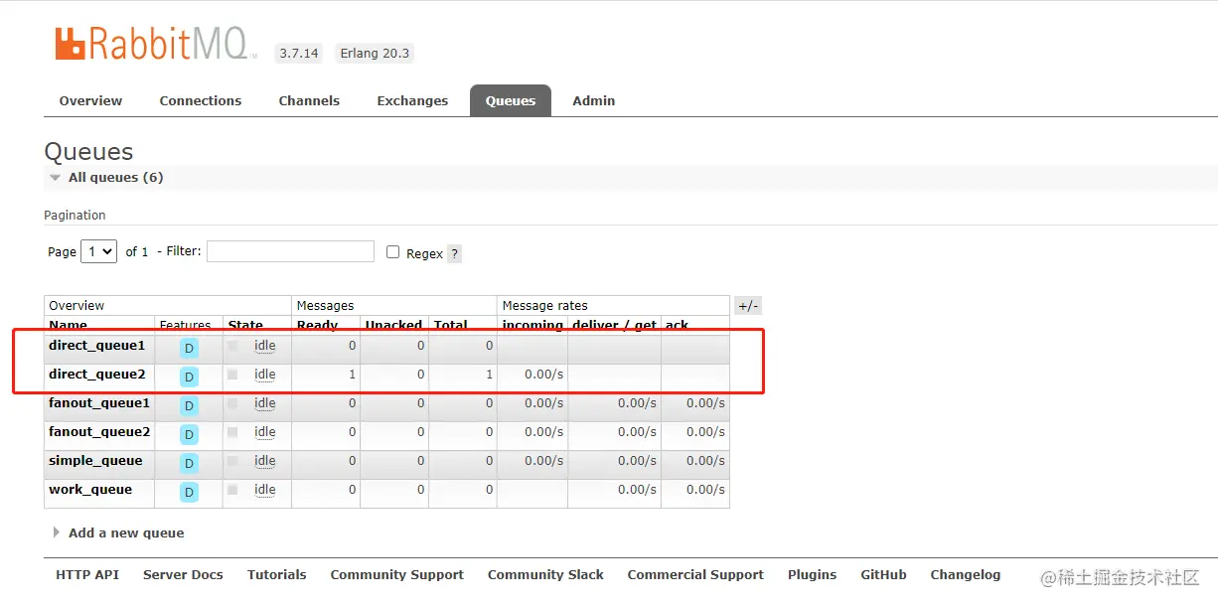Sort by the Ready column header
Screen dimensions: 1218x606
pyautogui.click(x=318, y=325)
